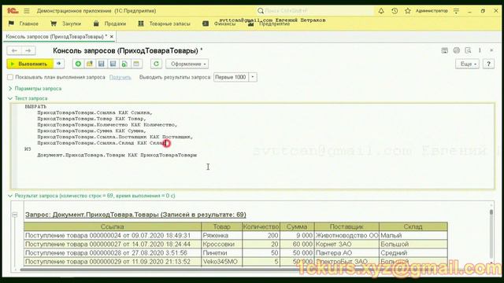The width and height of the screenshot is (504, 283).
Task: Close the Консоль запросов tab
Action: pos(112,37)
